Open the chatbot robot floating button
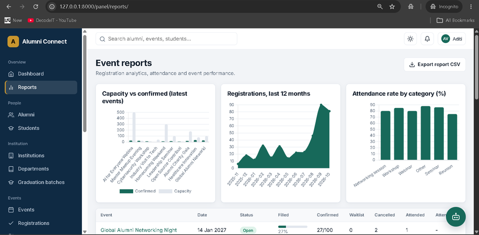This screenshot has width=479, height=235. pos(456,217)
